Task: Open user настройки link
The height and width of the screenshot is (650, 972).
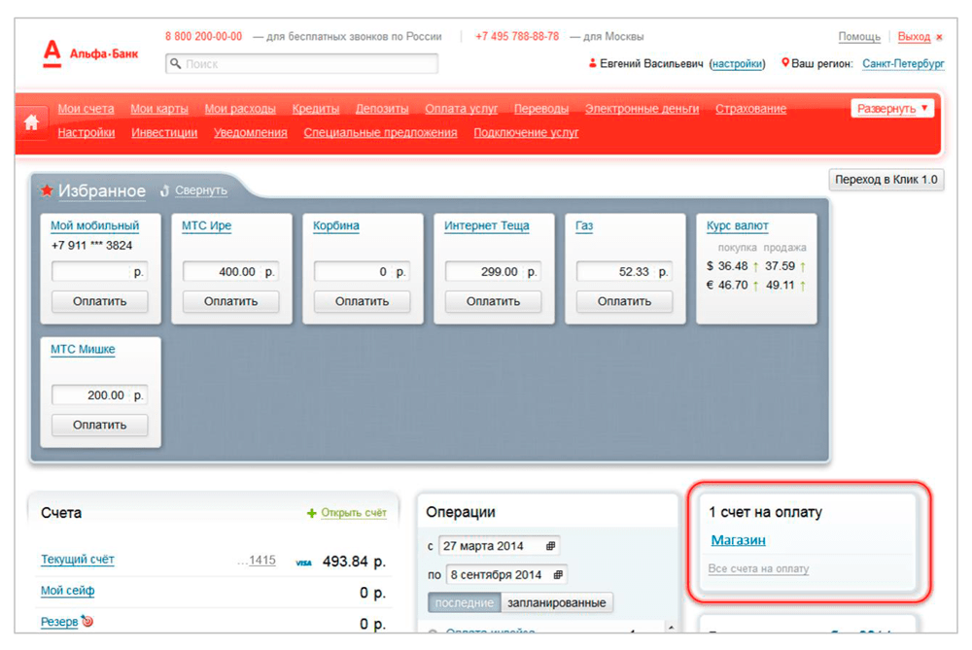Action: coord(737,64)
